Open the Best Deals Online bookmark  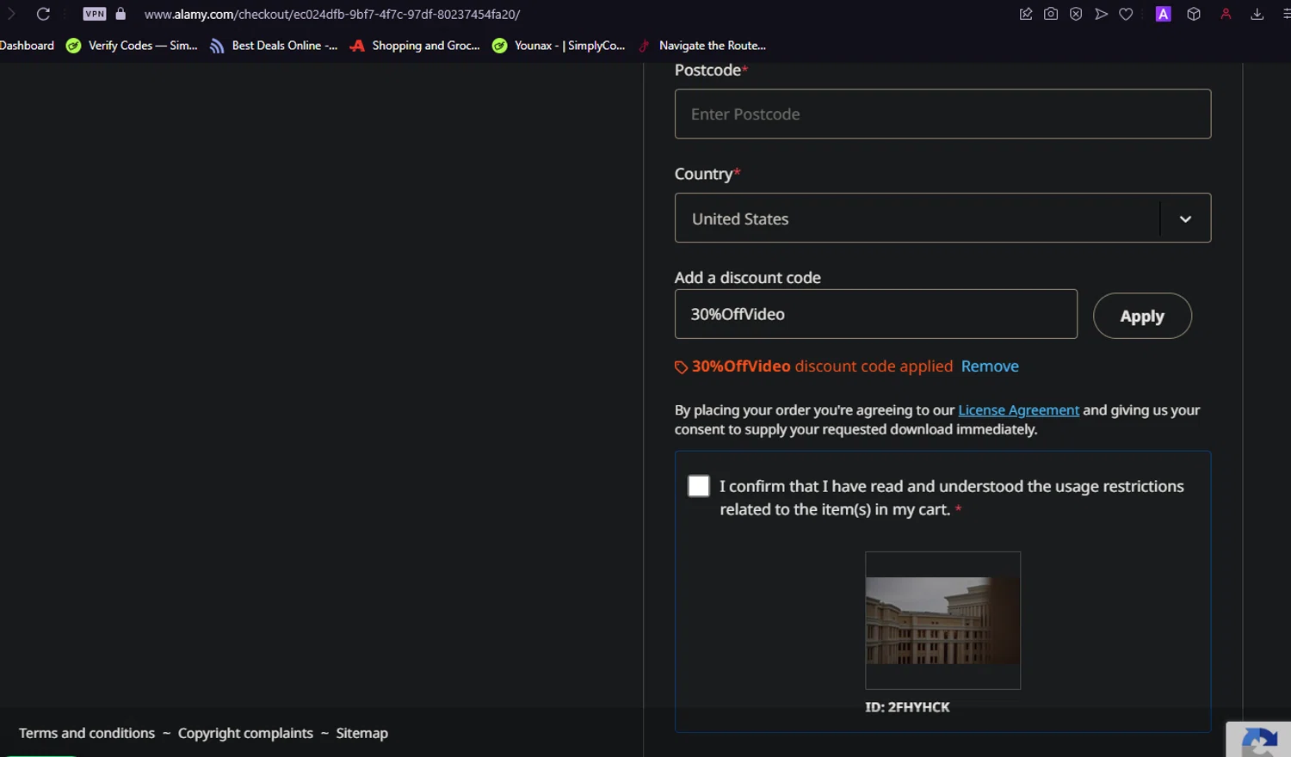tap(274, 46)
